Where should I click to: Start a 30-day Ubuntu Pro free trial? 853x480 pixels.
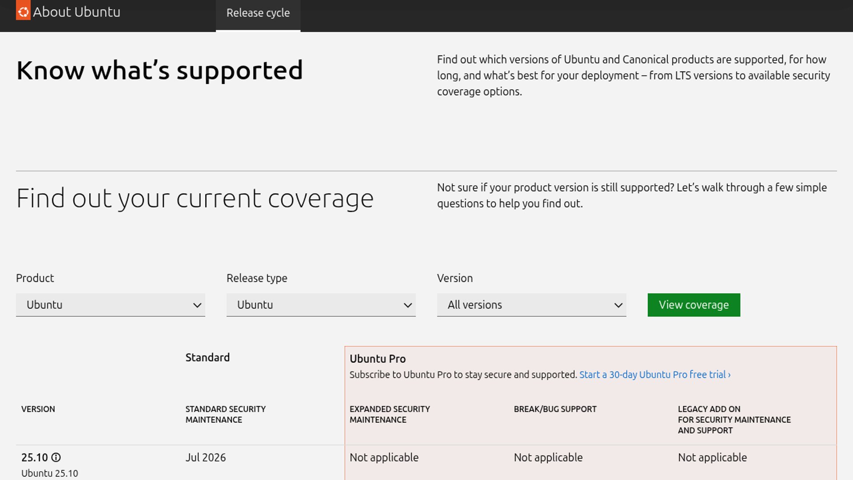click(x=654, y=375)
